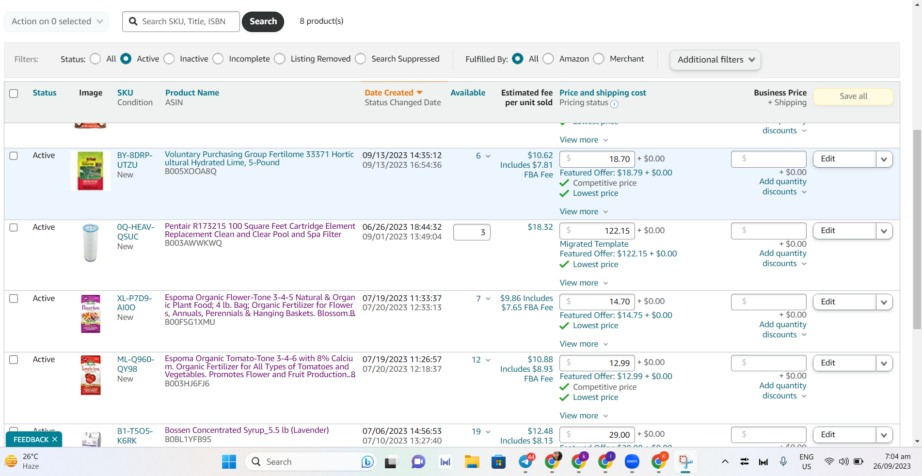
Task: Open product image for Pentair pool filter
Action: coord(91,242)
